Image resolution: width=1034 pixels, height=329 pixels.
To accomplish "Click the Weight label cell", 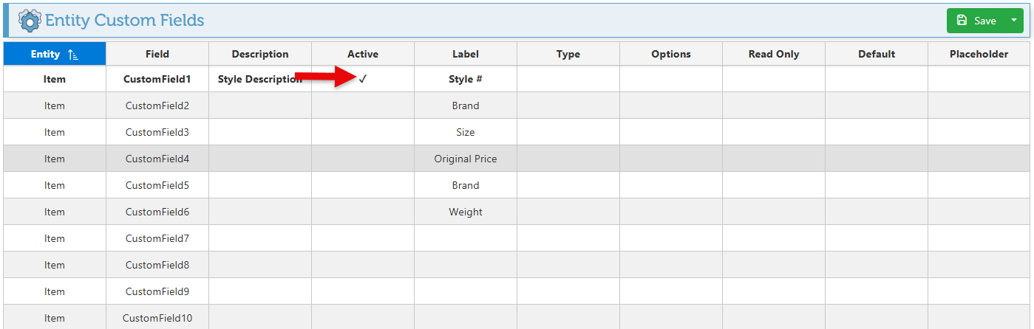I will tap(466, 212).
